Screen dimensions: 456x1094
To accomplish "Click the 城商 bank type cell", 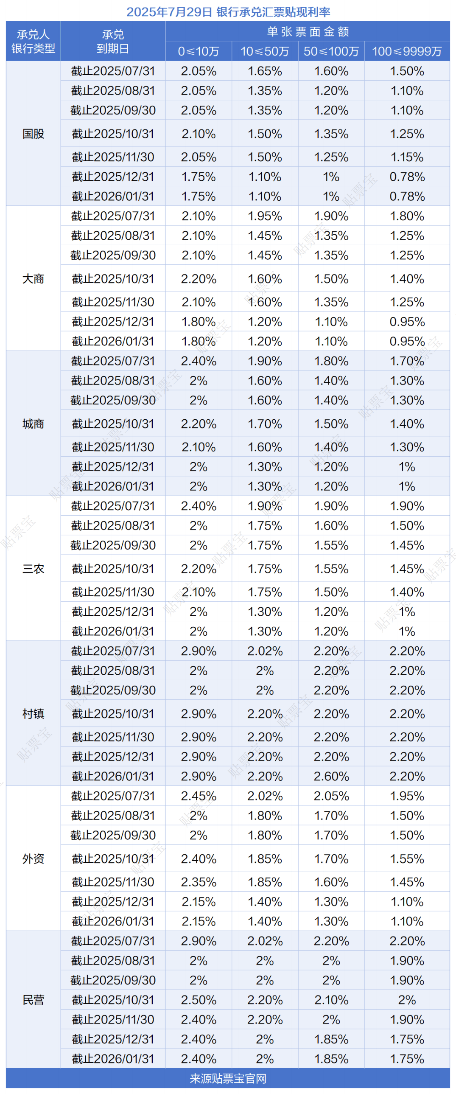I will 33,424.
